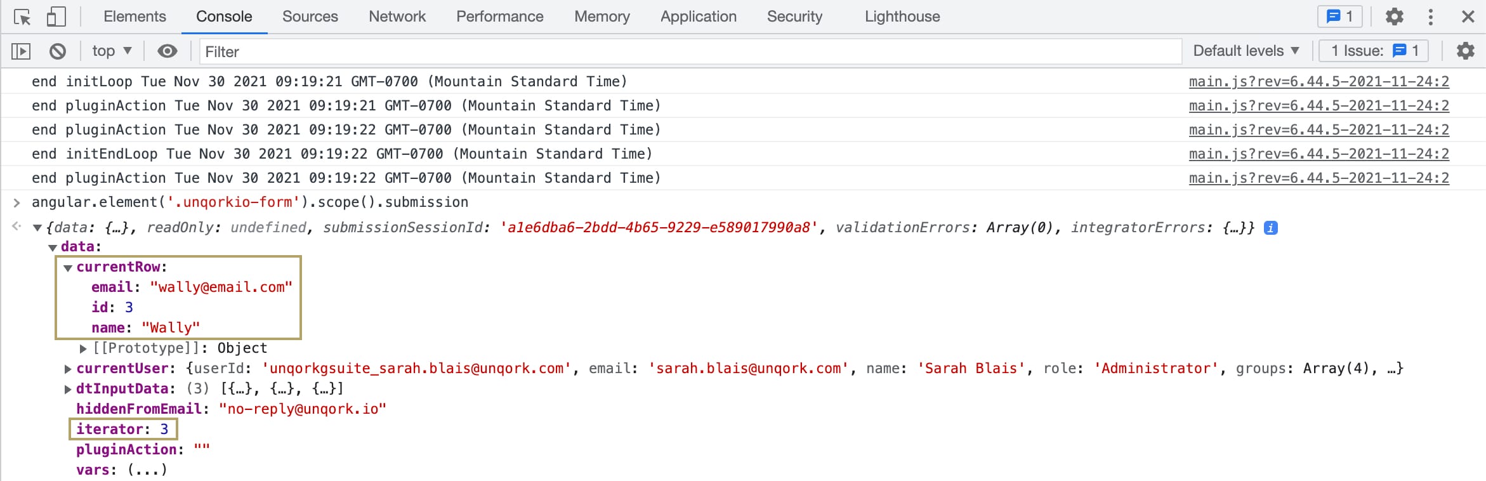Viewport: 1486px width, 481px height.
Task: Click the pluginAction empty string property
Action: point(143,449)
